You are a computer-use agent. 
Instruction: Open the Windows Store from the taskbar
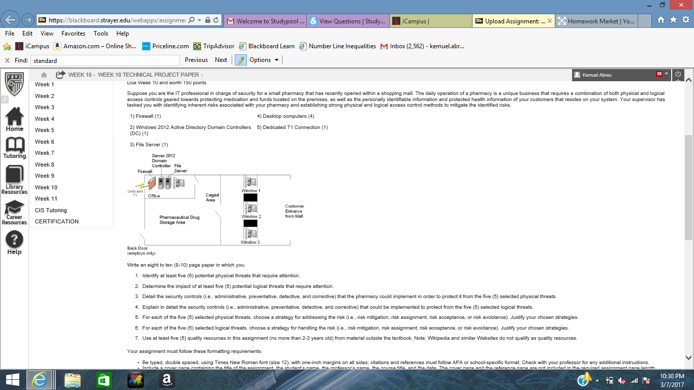click(x=104, y=380)
